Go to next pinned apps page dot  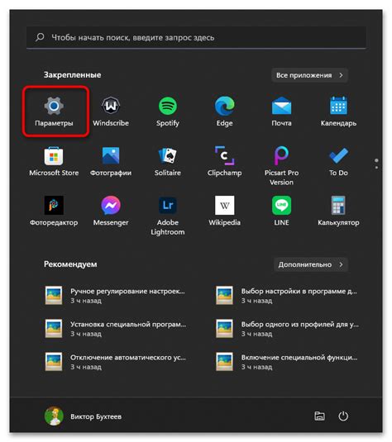pyautogui.click(x=376, y=168)
